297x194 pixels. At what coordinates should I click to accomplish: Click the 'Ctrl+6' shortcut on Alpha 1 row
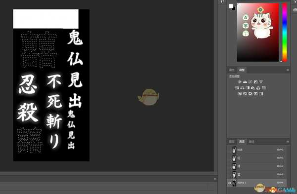point(280,183)
